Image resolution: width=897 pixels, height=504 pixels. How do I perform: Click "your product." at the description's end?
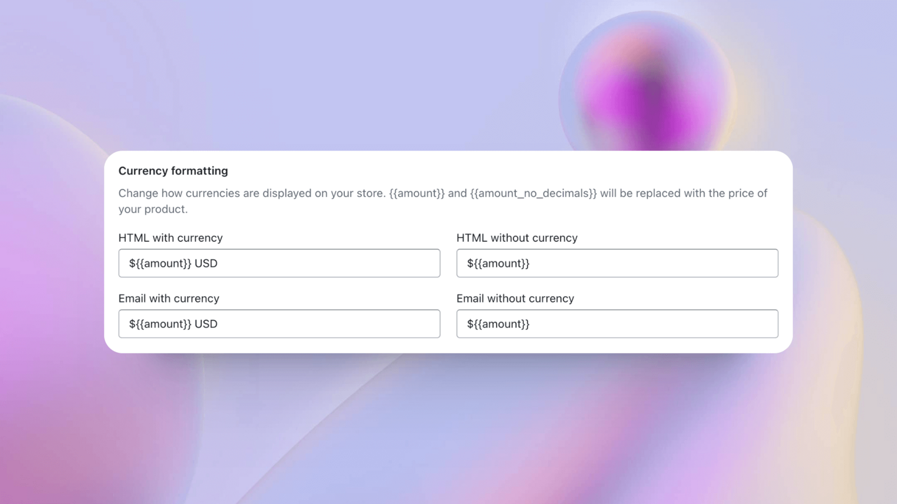[x=153, y=209]
